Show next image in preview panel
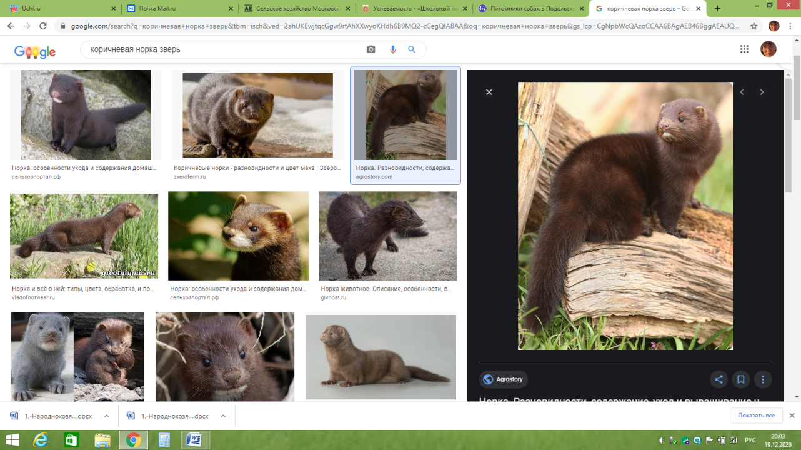This screenshot has height=450, width=801. point(762,92)
